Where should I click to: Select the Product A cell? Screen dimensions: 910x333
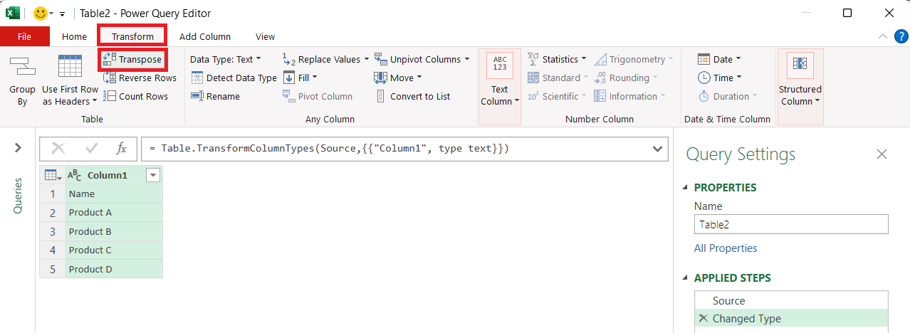coord(113,212)
